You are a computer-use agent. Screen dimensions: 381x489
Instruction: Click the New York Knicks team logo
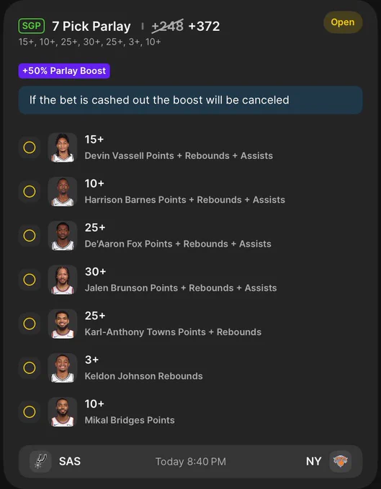[x=341, y=461]
